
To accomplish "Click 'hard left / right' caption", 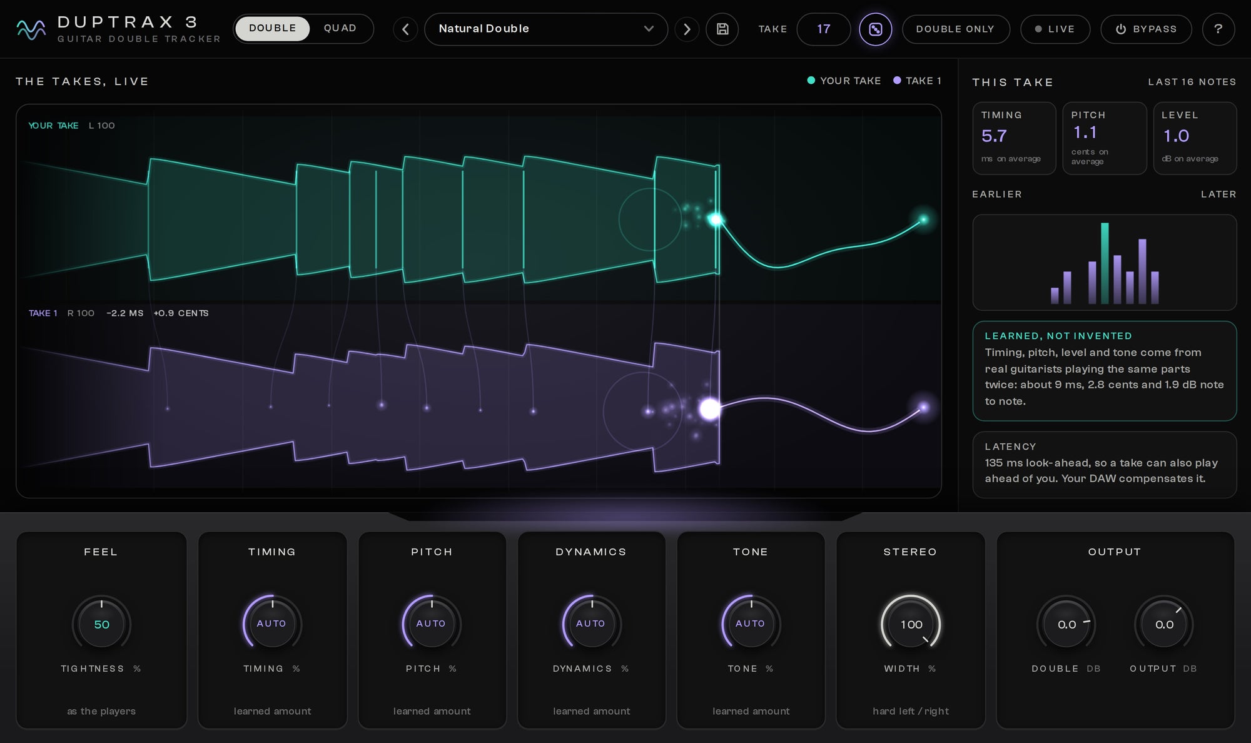I will (911, 711).
